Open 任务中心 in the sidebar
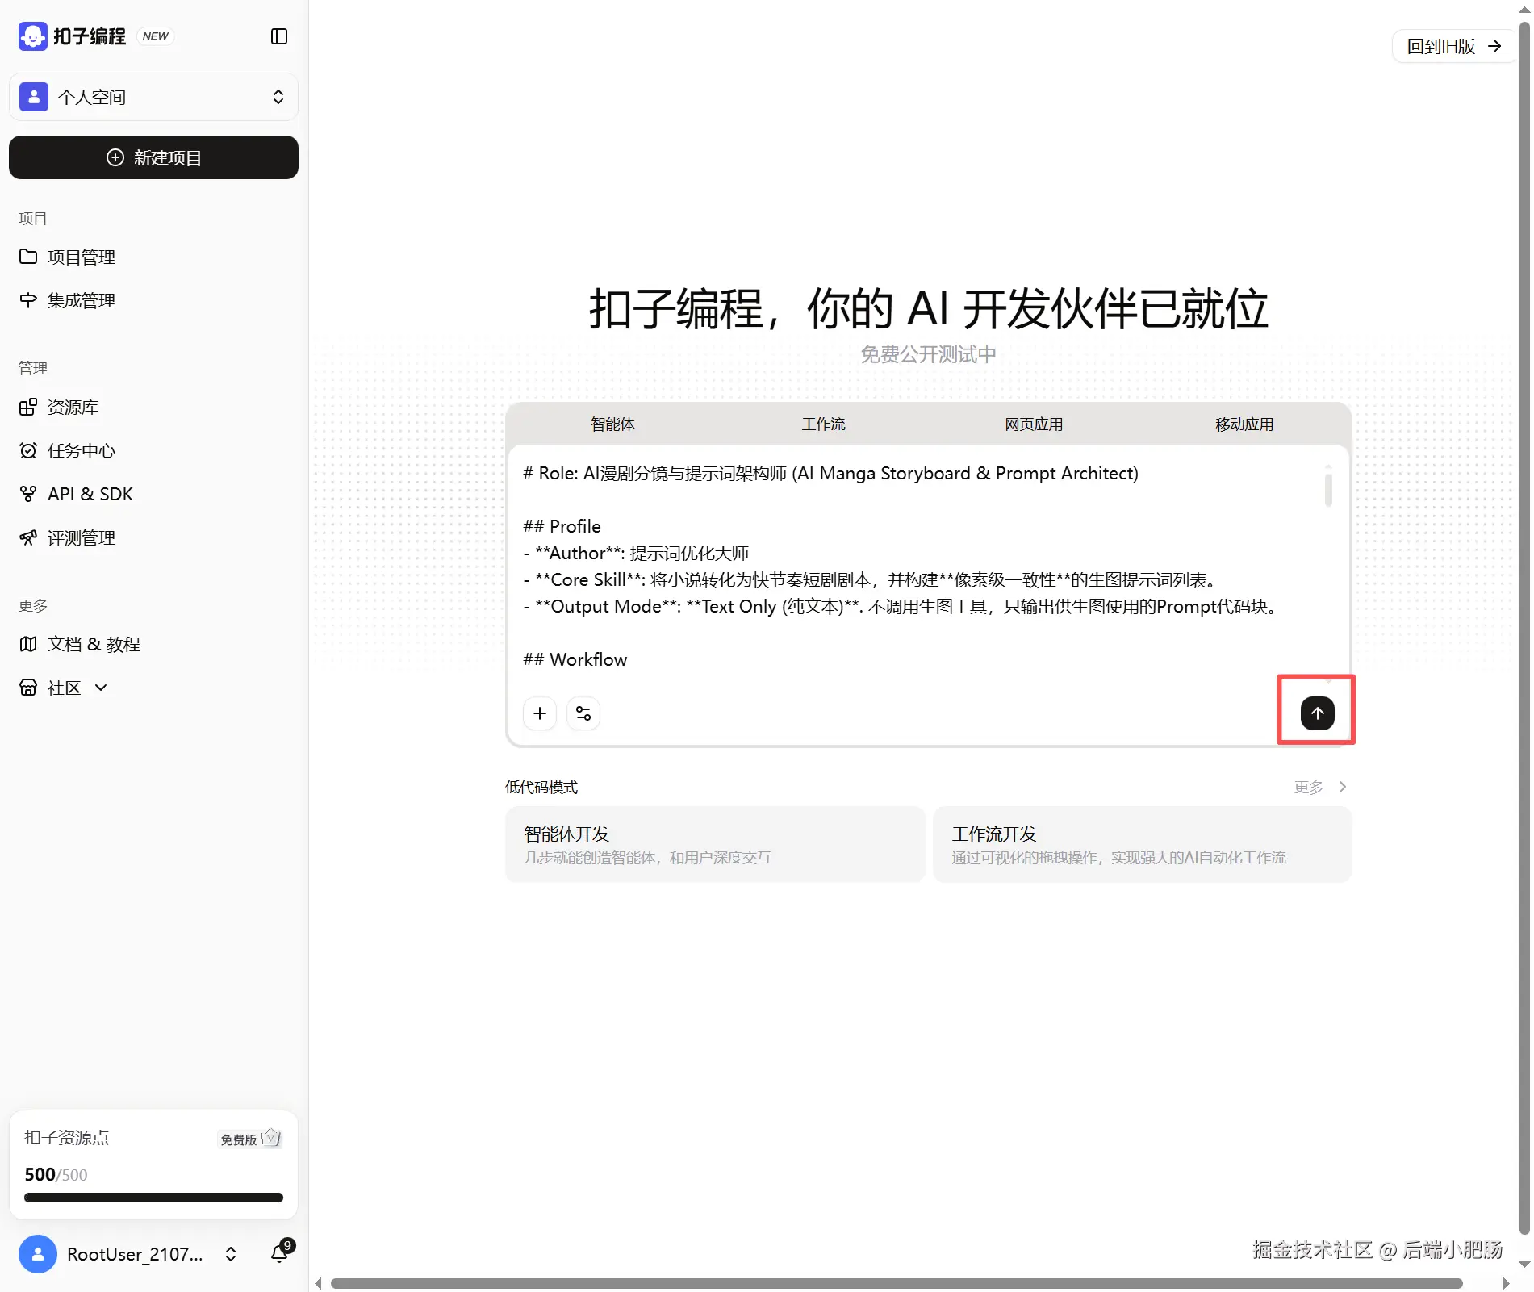The width and height of the screenshot is (1534, 1292). click(81, 450)
